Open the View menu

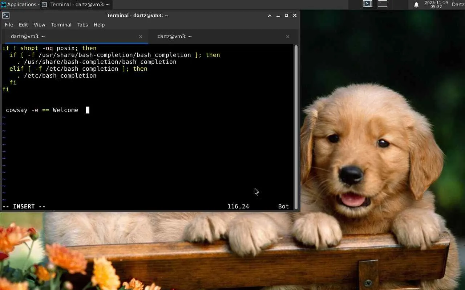[39, 25]
